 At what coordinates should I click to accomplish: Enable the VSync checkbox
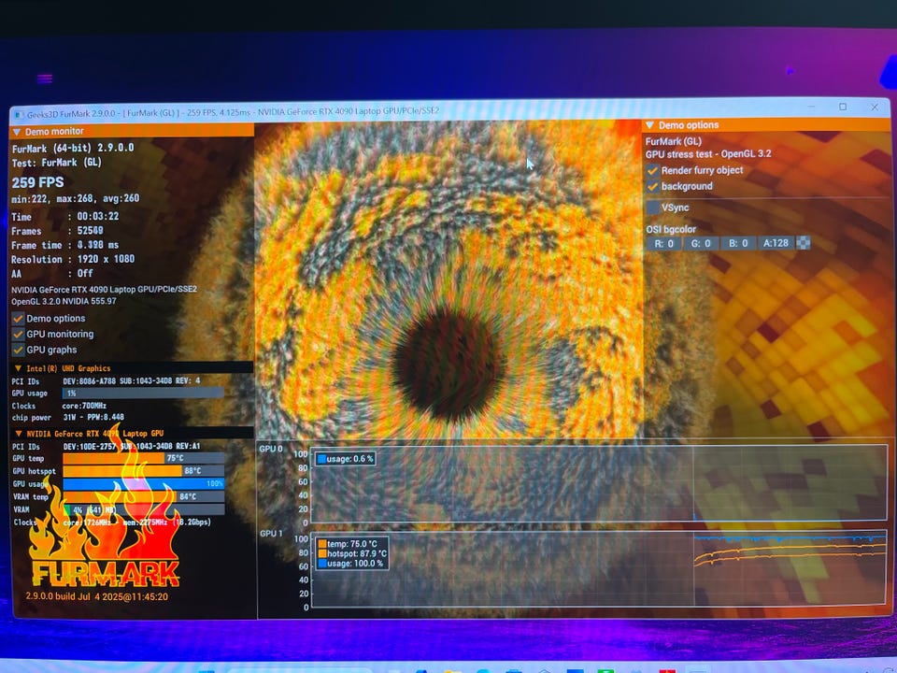653,208
